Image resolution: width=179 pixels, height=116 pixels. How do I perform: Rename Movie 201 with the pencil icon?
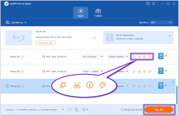pyautogui.click(x=23, y=57)
